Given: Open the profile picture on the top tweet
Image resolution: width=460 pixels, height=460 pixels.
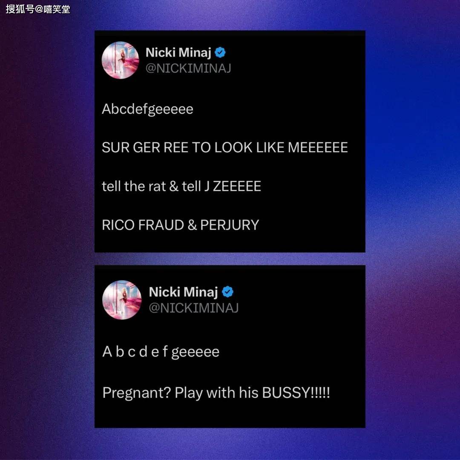Looking at the screenshot, I should tap(120, 60).
